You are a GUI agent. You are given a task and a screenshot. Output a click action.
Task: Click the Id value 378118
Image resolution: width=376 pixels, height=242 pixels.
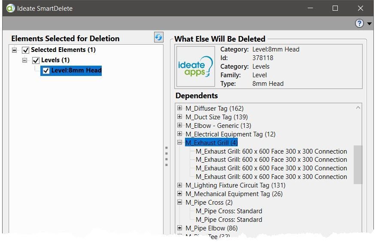pos(263,58)
